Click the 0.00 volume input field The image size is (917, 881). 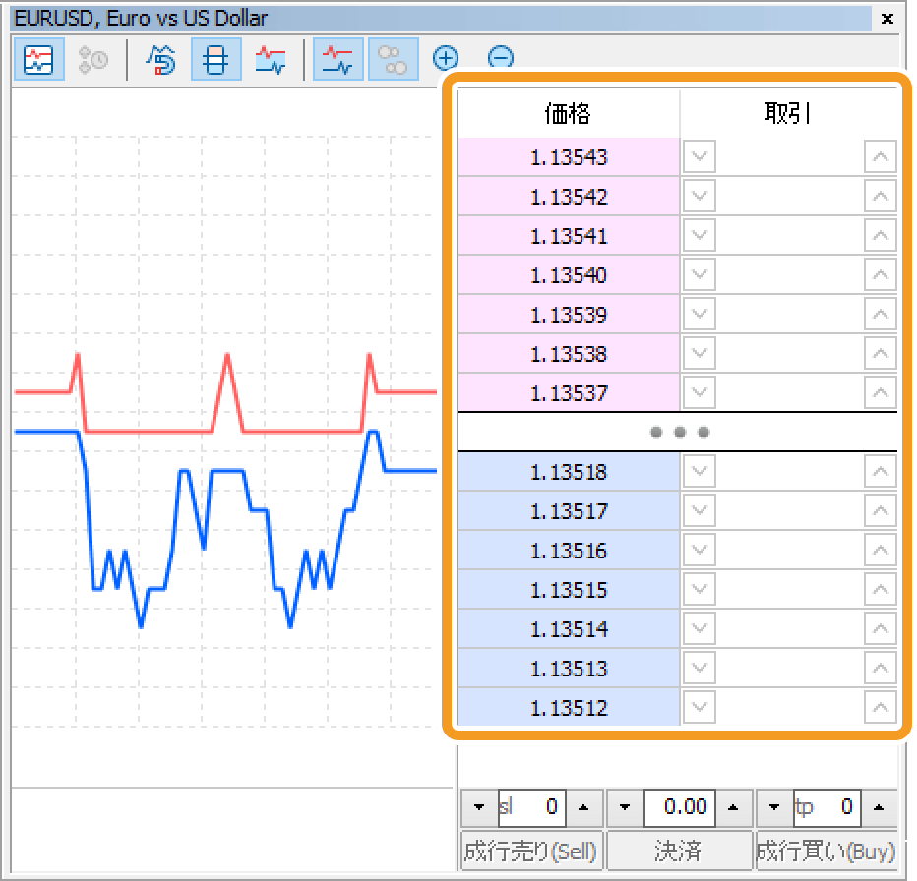point(680,807)
